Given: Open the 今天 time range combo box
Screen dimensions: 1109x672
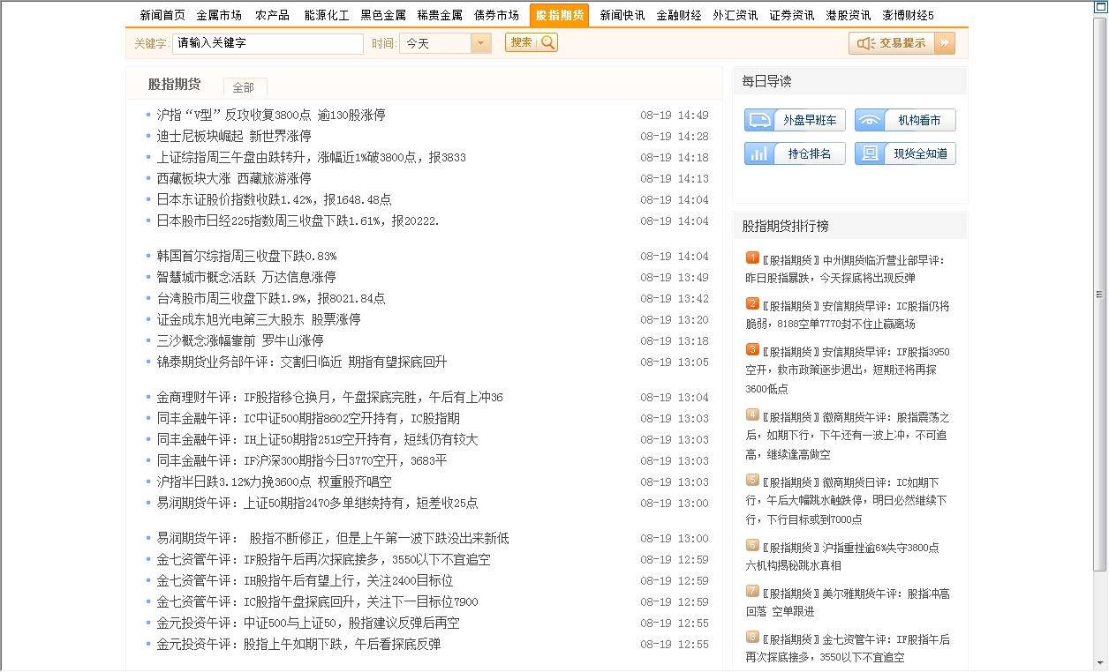Looking at the screenshot, I should coord(436,43).
